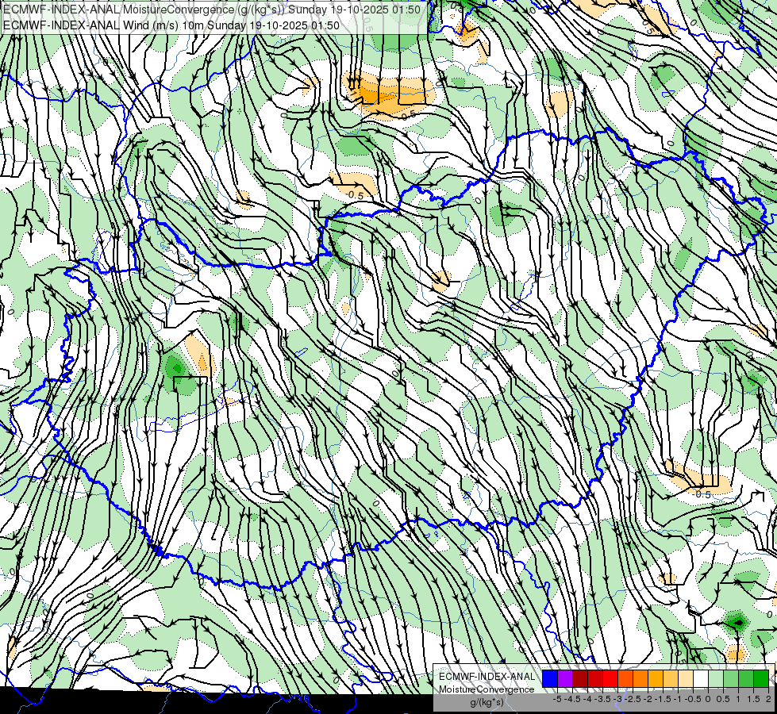The height and width of the screenshot is (714, 777).
Task: Click the darkest green swatch between 1.5 and 2
Action: (761, 678)
